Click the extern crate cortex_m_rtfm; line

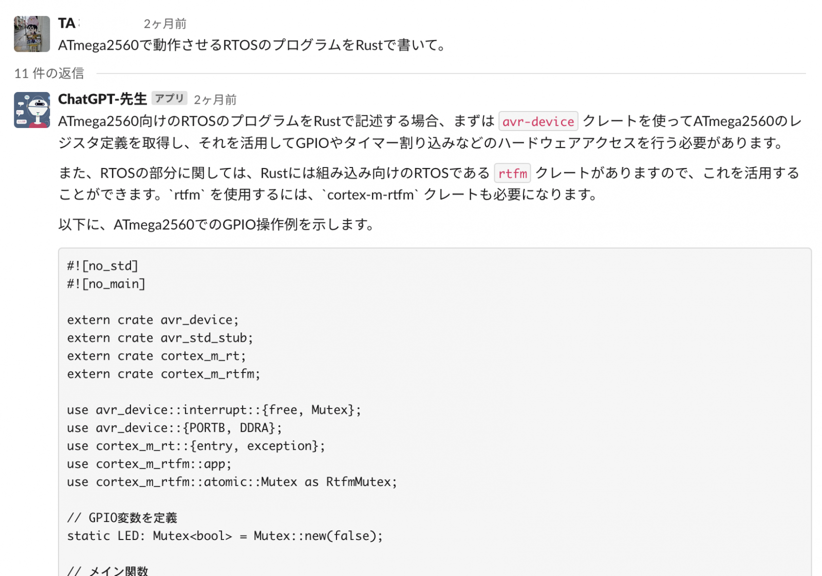(164, 374)
